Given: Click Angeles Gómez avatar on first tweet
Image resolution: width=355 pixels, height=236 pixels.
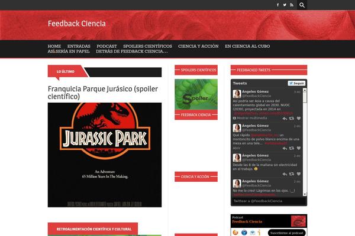Looking at the screenshot, I should 237,94.
